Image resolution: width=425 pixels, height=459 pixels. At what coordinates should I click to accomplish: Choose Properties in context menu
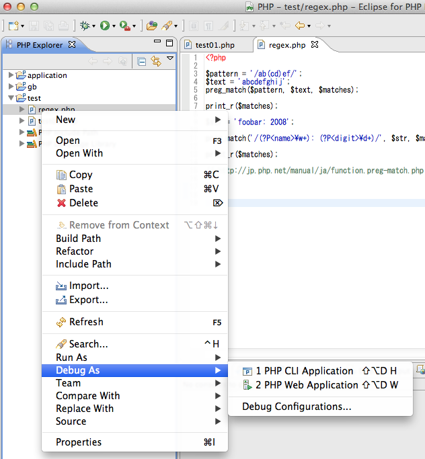coord(134,442)
